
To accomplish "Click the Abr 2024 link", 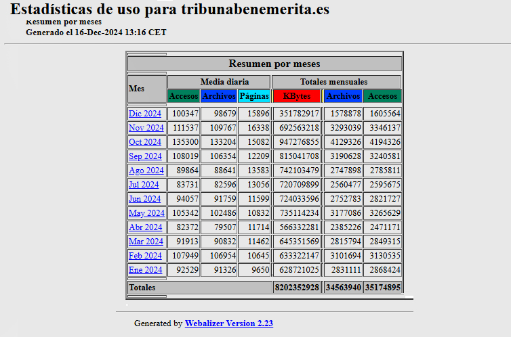I will pos(146,227).
